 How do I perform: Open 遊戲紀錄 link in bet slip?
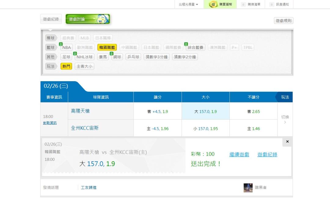pos(267,155)
